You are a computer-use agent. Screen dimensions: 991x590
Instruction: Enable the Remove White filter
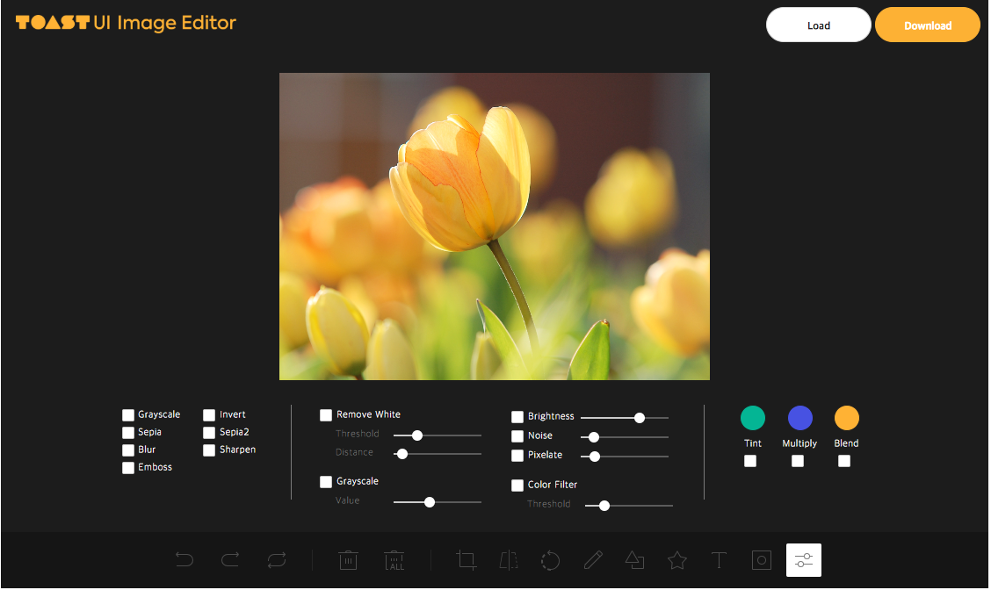click(326, 414)
